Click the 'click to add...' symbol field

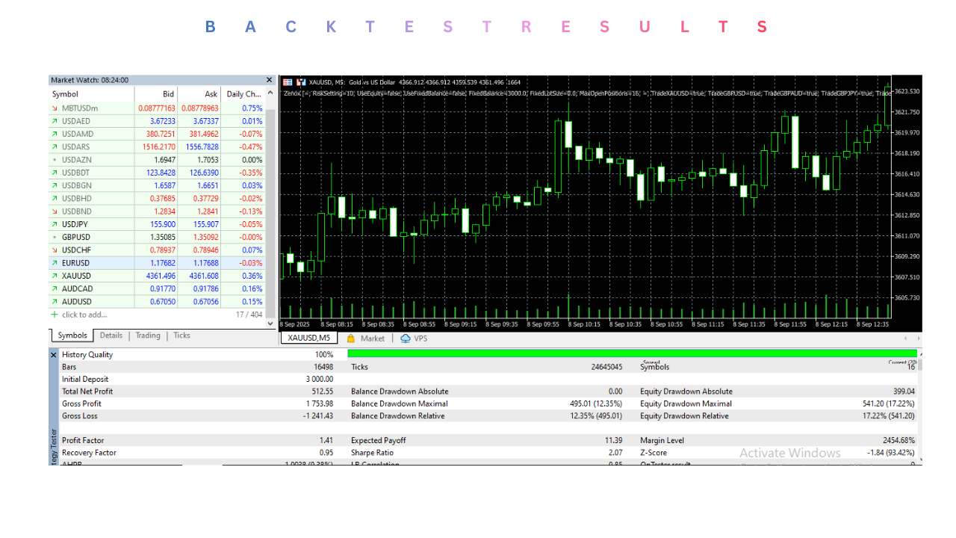pyautogui.click(x=84, y=315)
